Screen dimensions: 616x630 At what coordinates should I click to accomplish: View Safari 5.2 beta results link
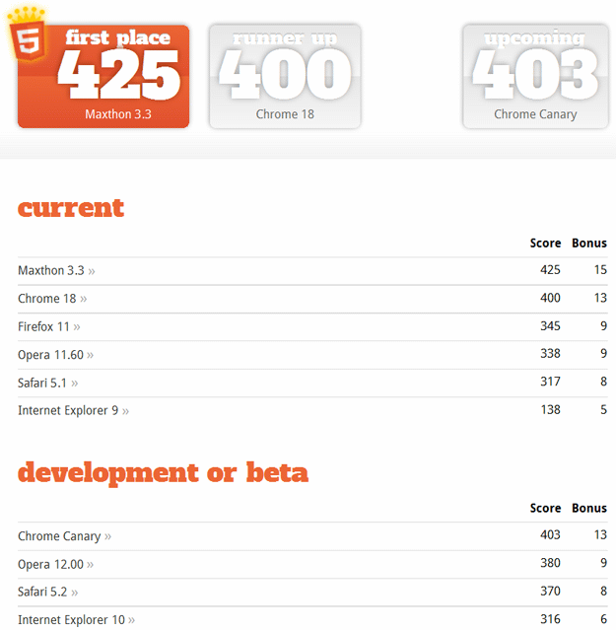coord(42,592)
